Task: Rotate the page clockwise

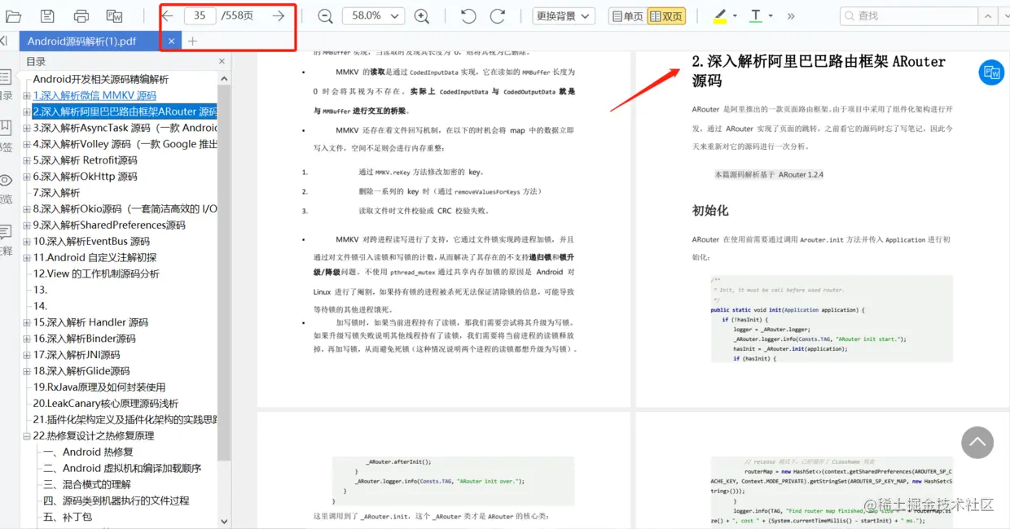Action: (498, 15)
